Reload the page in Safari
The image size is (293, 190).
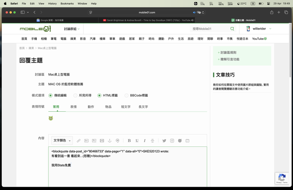tap(203, 12)
